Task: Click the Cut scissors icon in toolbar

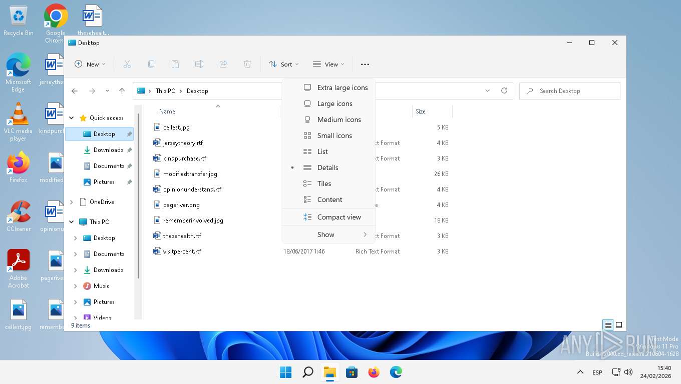Action: point(127,64)
